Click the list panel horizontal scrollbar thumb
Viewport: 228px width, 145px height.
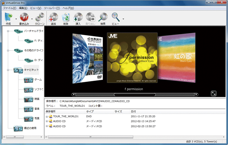(x=90, y=137)
